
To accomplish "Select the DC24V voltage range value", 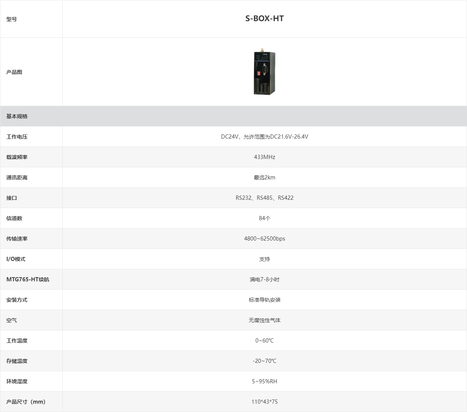I will pos(264,137).
